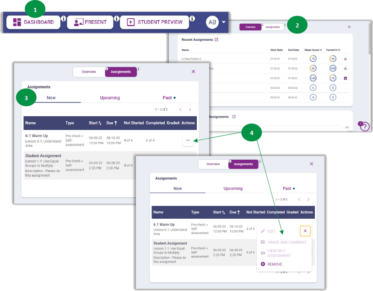This screenshot has height=291, width=373.
Task: Click Student Preview in the top bar
Action: pyautogui.click(x=154, y=22)
